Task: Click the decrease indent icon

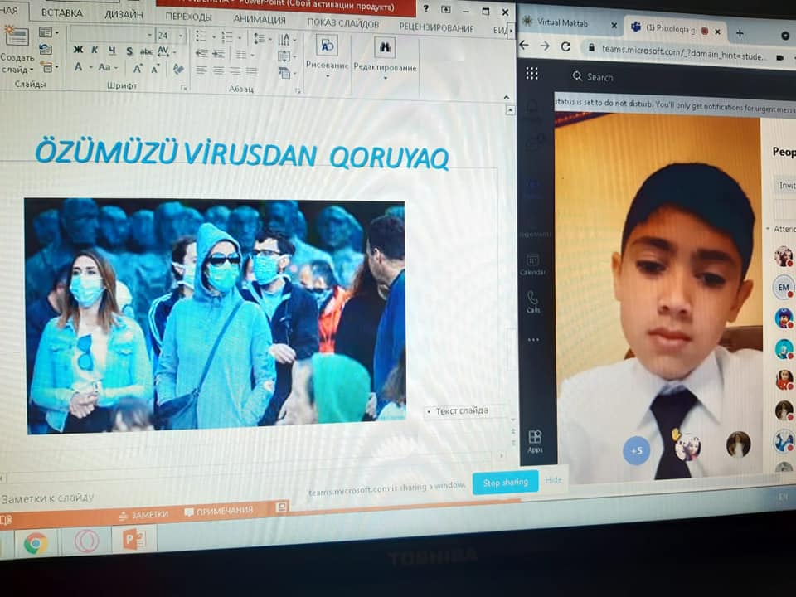Action: (201, 53)
